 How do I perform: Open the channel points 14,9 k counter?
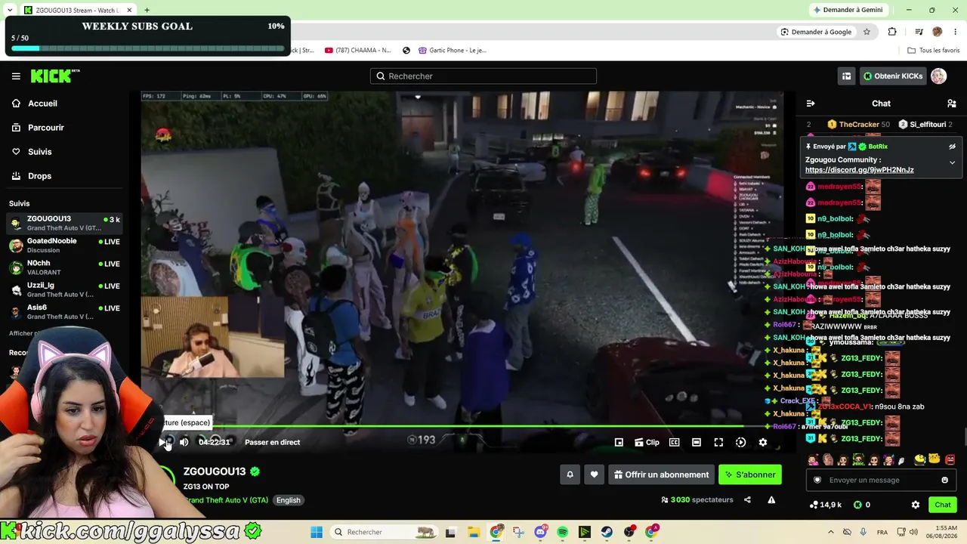tap(825, 505)
